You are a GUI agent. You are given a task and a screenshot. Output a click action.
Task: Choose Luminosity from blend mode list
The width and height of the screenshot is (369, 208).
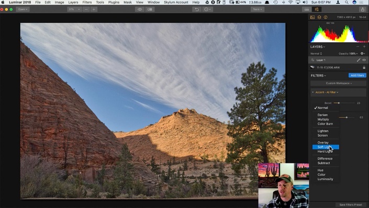325,179
